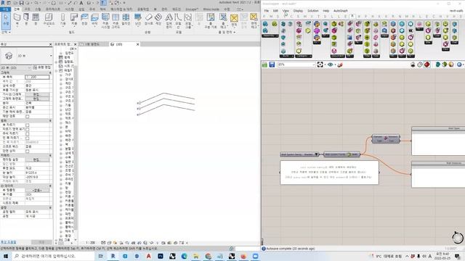Select the Roof tool in Revit ribbon
This screenshot has height=261, width=465.
tap(74, 20)
